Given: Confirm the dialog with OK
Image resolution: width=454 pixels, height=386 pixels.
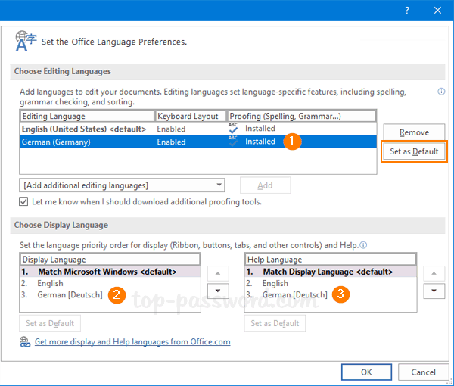Looking at the screenshot, I should point(366,372).
